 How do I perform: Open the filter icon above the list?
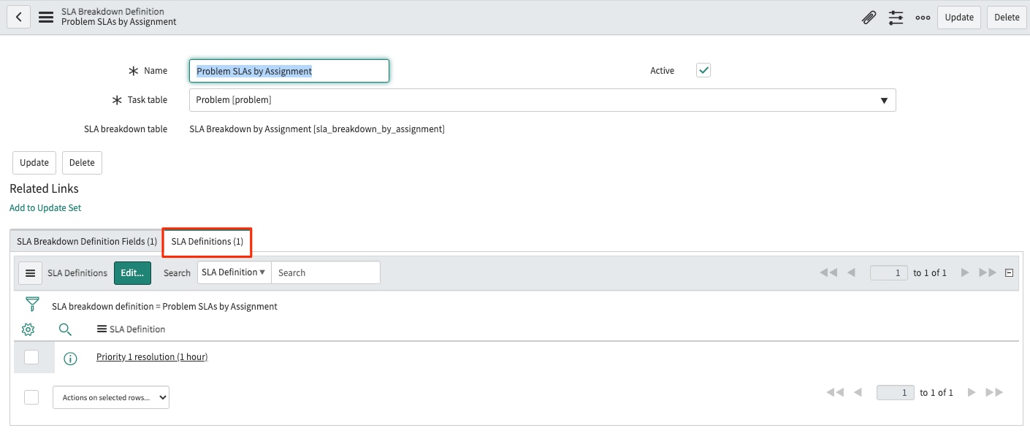31,304
